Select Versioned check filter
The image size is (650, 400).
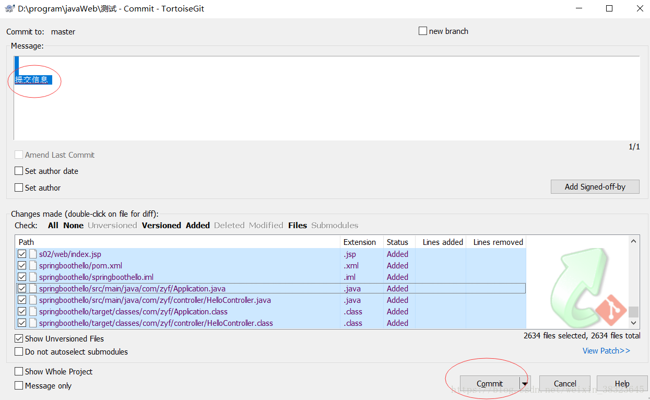161,226
